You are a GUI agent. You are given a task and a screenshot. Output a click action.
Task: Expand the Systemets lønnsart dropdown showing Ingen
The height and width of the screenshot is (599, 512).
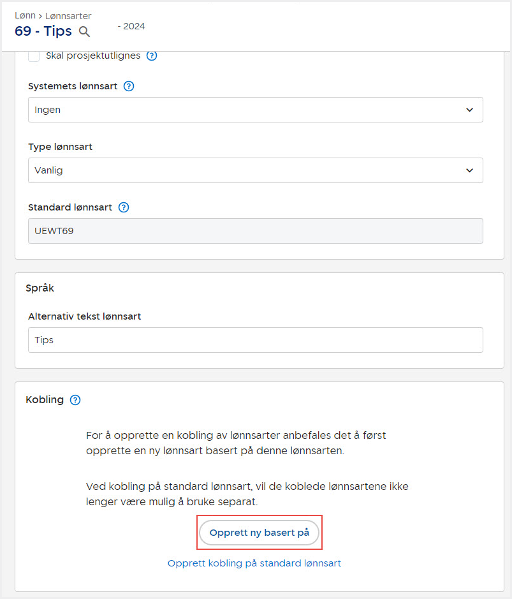[255, 110]
